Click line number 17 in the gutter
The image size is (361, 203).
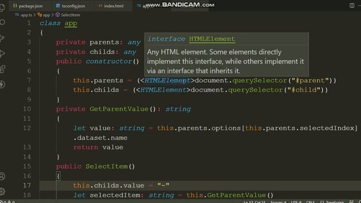(x=27, y=186)
